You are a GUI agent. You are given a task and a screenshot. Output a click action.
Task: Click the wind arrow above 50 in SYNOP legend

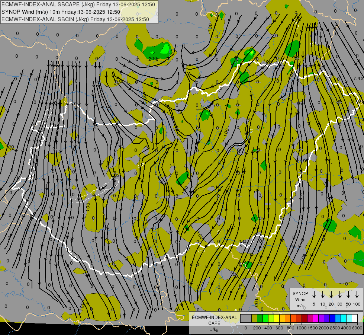pyautogui.click(x=348, y=294)
